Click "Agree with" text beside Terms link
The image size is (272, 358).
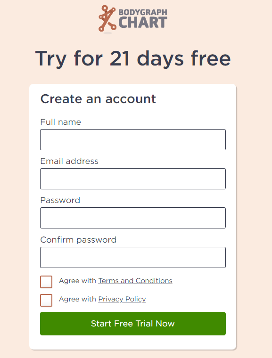tap(77, 281)
